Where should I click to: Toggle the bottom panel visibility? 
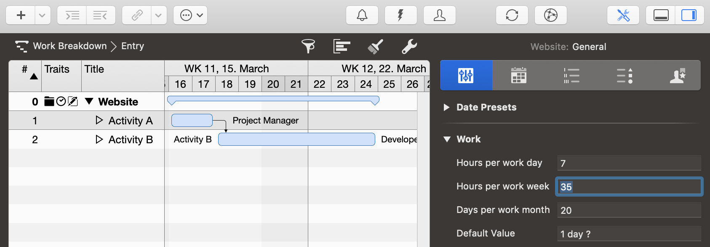(x=661, y=16)
